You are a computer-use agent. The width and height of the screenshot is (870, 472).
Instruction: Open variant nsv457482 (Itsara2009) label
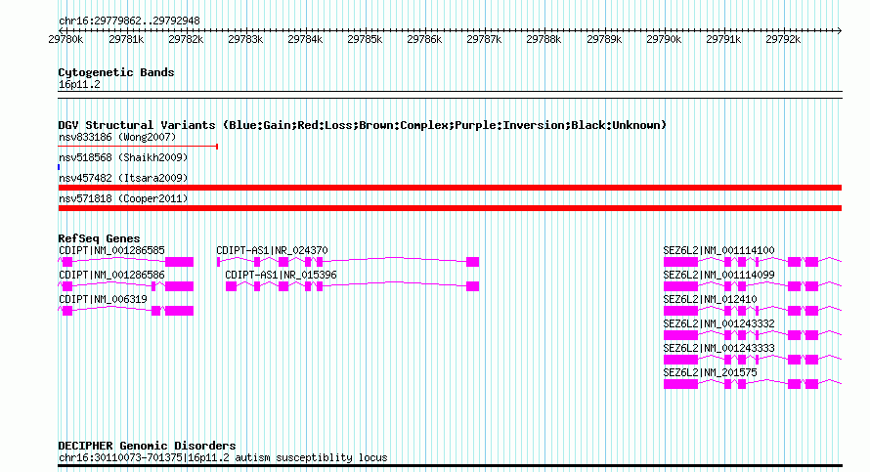click(123, 178)
